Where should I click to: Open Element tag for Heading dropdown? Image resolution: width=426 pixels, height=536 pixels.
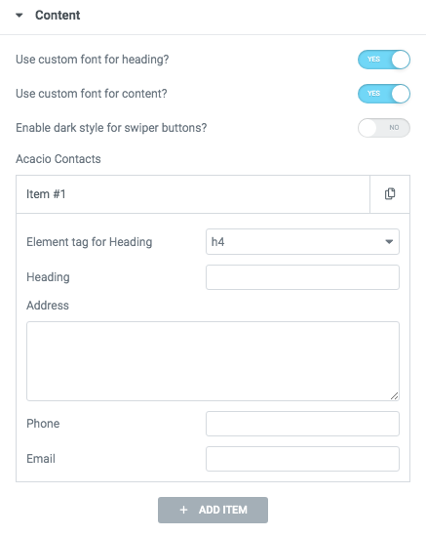click(302, 242)
